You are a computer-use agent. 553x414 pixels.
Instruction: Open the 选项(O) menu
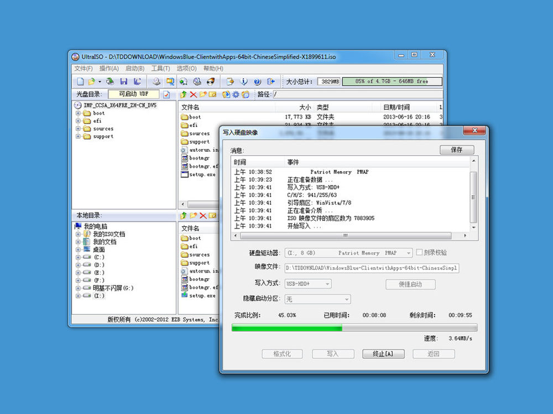click(186, 68)
